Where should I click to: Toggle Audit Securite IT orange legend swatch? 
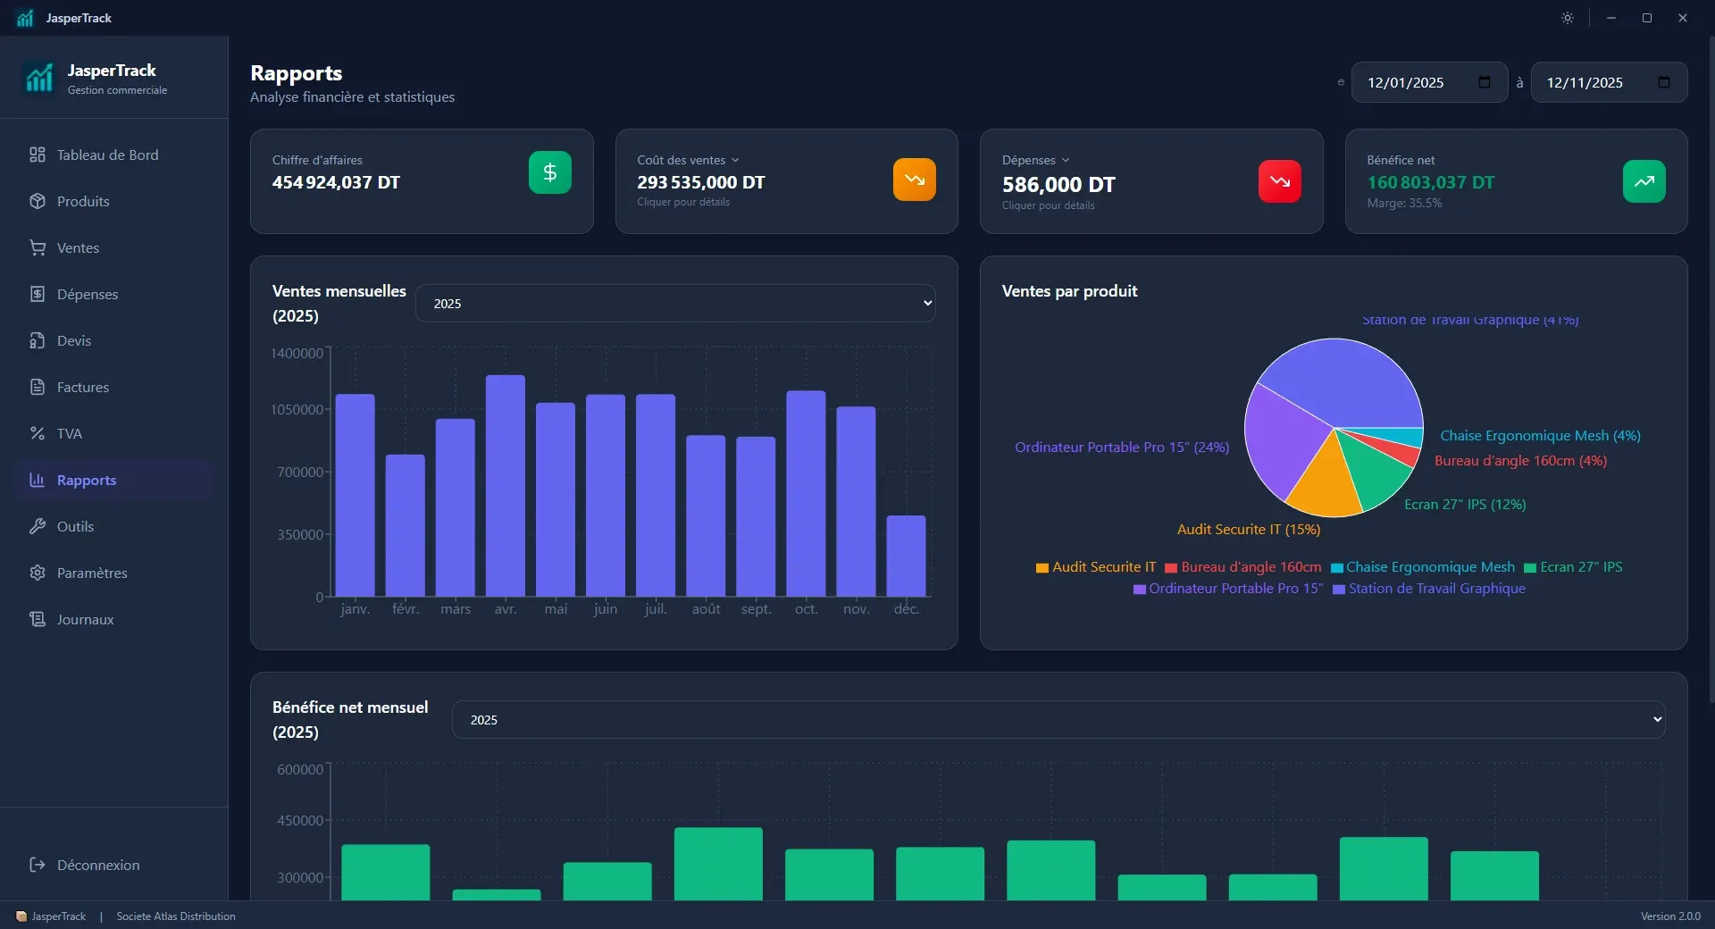[1042, 568]
